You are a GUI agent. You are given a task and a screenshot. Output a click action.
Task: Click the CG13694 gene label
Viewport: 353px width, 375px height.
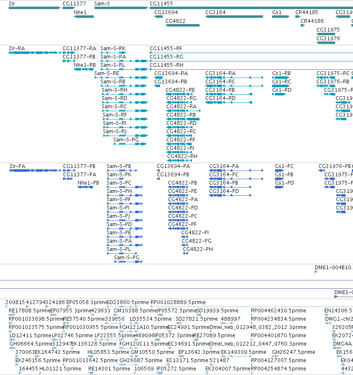(166, 12)
